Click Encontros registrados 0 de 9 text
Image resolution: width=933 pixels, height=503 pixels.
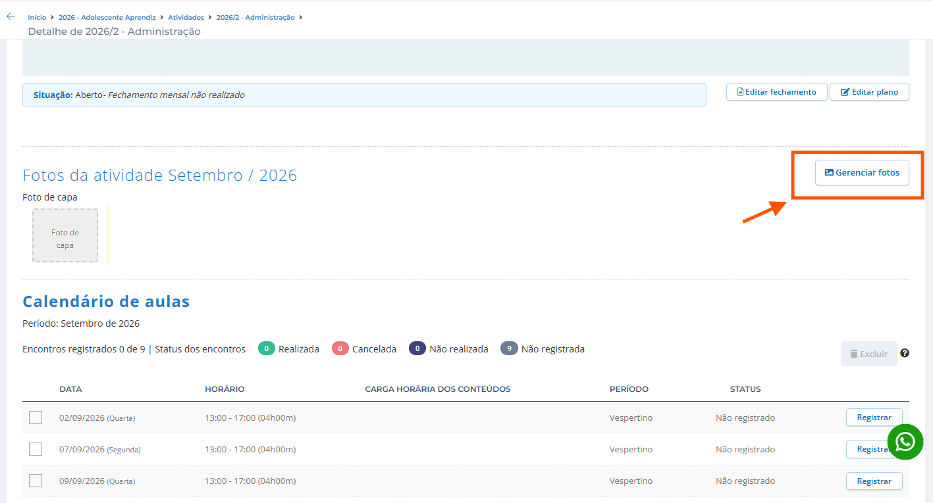(x=84, y=349)
